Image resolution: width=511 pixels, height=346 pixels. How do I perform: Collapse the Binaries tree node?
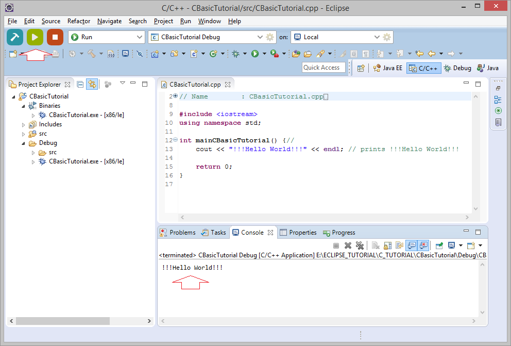pos(24,106)
